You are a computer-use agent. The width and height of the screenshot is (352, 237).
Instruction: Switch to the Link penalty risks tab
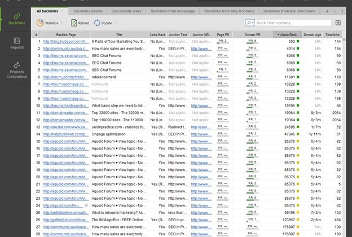pyautogui.click(x=126, y=11)
